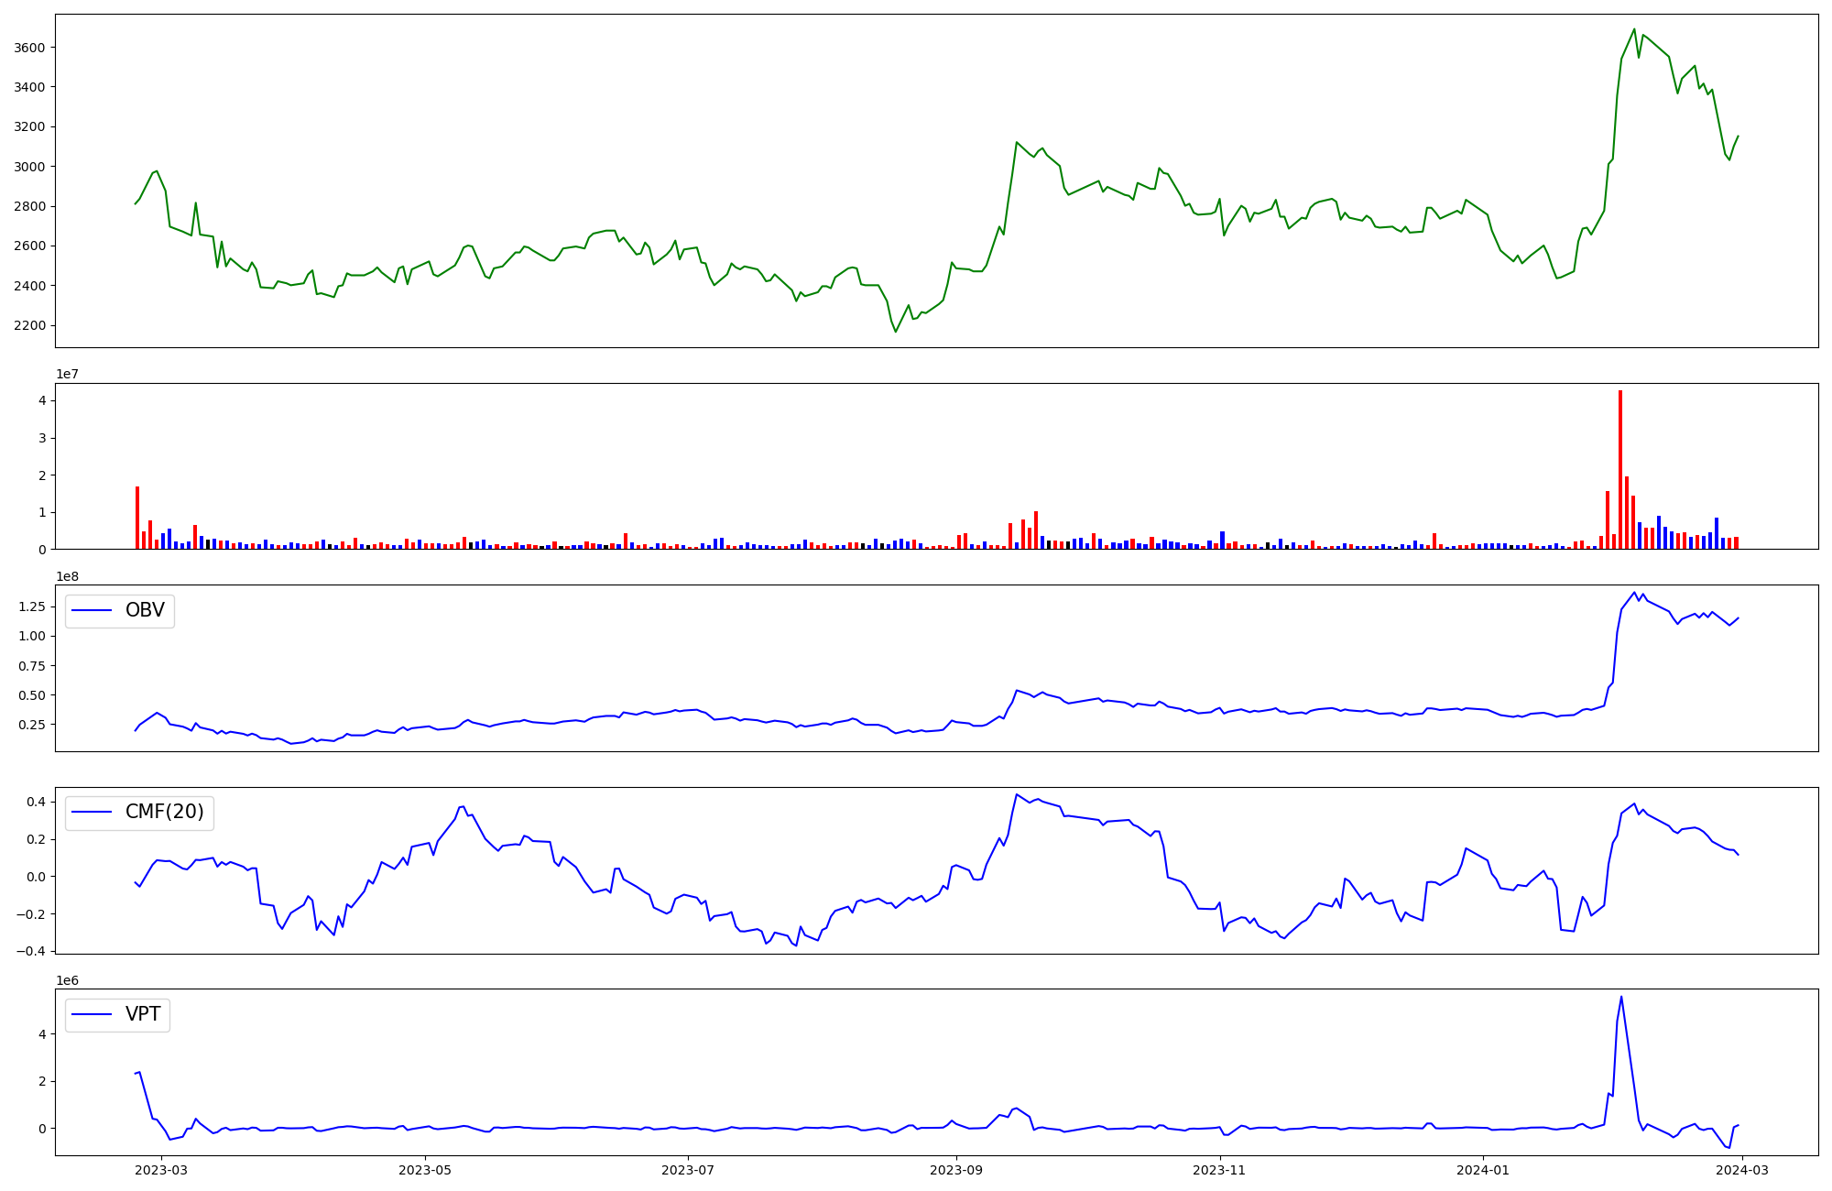Click the 2024-03 x-axis date label
This screenshot has width=1832, height=1191.
[1742, 1170]
